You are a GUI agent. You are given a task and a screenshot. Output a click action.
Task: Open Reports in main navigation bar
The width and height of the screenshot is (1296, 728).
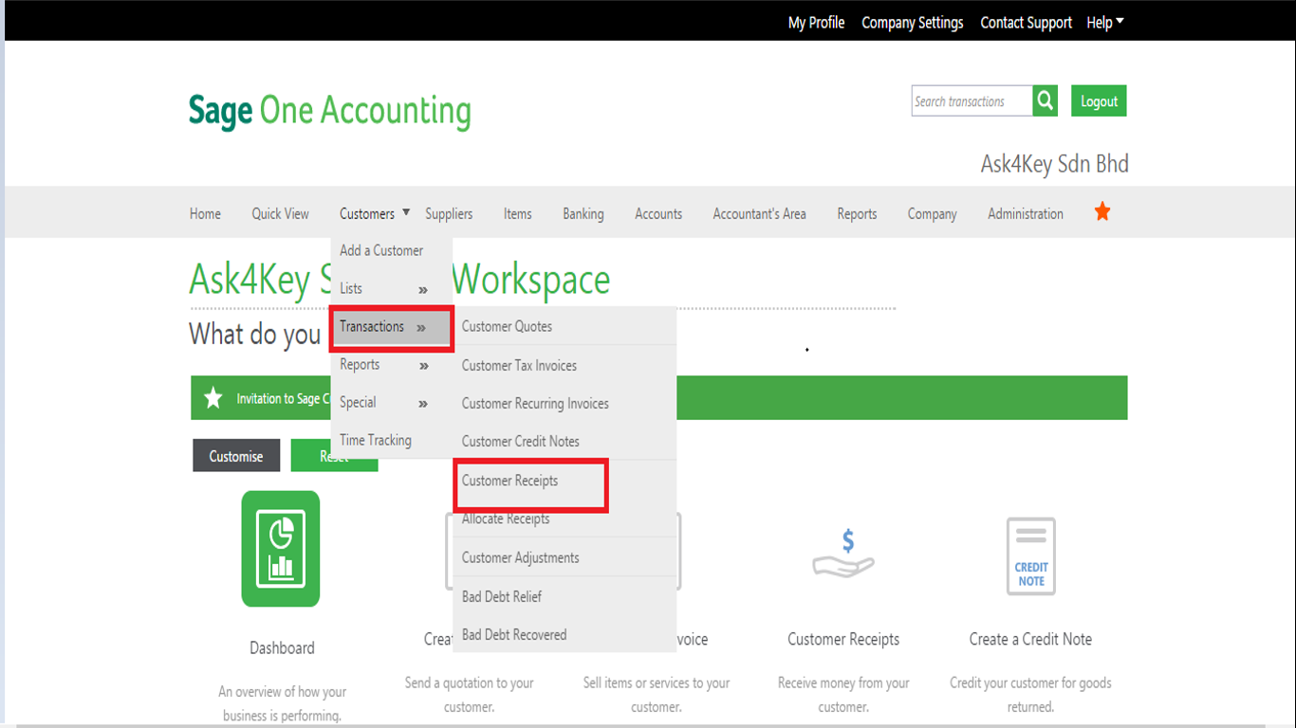click(857, 213)
